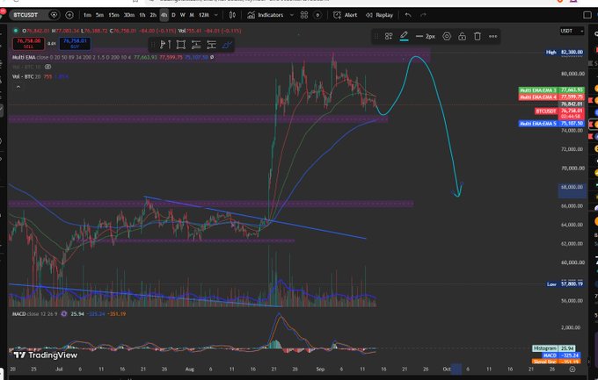Create an Alert
This screenshot has height=380, width=598.
(x=345, y=15)
